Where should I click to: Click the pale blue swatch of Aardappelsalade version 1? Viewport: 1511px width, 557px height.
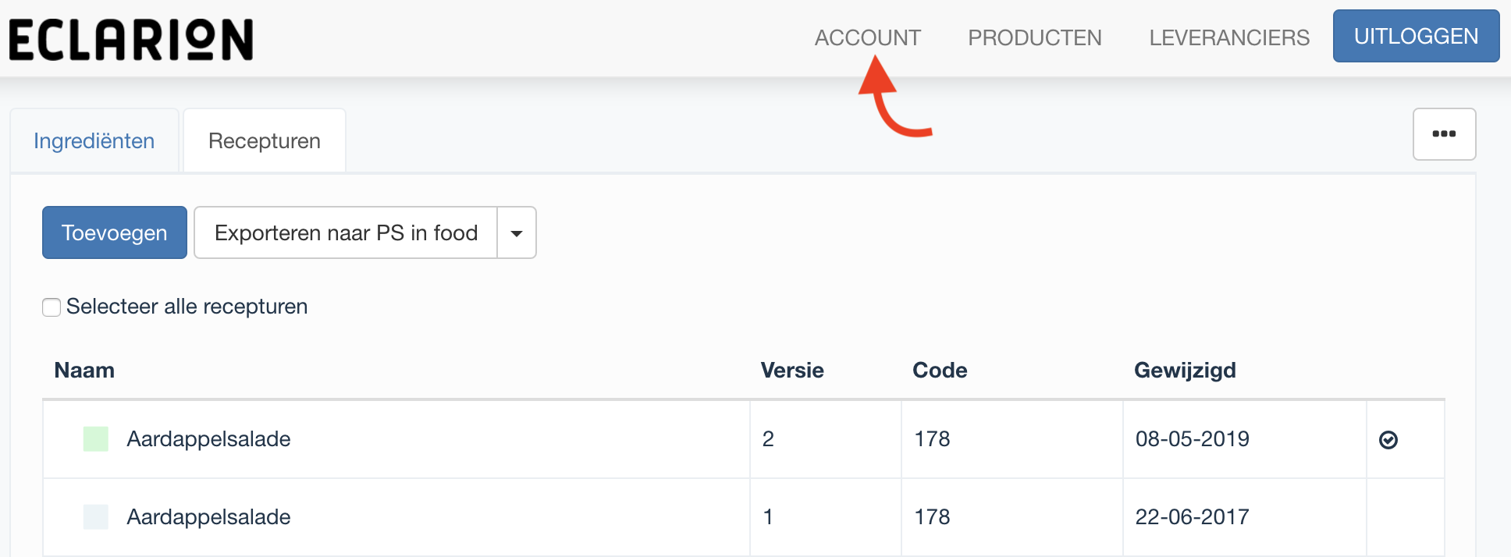pos(96,517)
